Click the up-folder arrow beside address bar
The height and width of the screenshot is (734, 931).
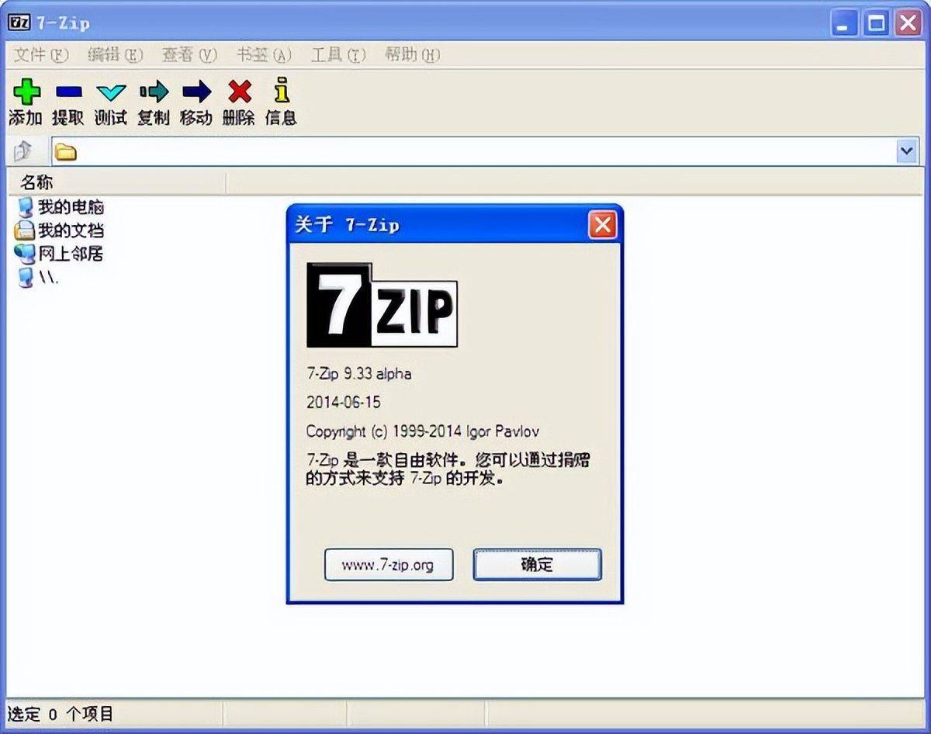tap(23, 151)
